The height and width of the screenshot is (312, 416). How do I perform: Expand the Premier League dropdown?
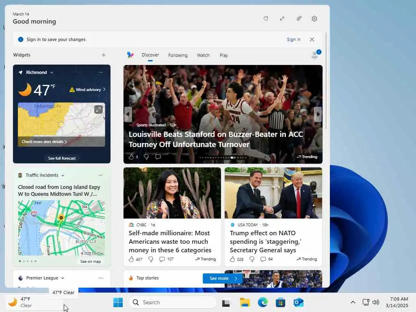pos(63,278)
